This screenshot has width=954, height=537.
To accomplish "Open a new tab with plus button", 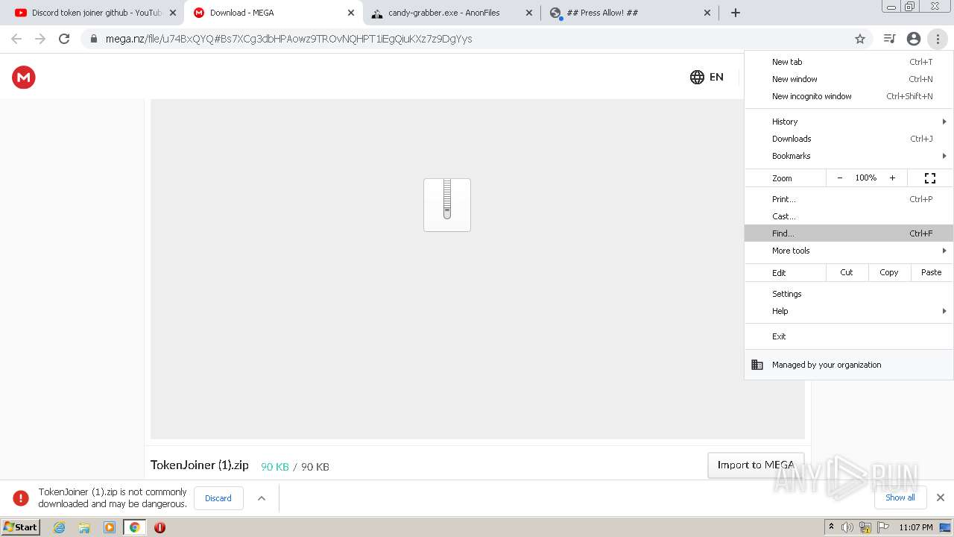I will point(736,13).
